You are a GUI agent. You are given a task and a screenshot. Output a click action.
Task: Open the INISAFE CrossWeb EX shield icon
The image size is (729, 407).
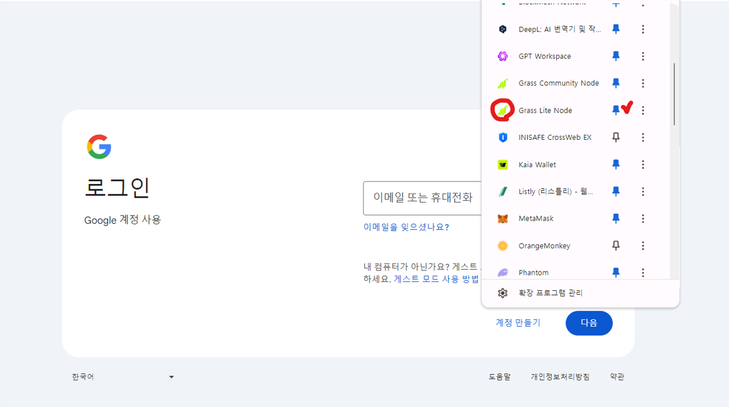[503, 137]
